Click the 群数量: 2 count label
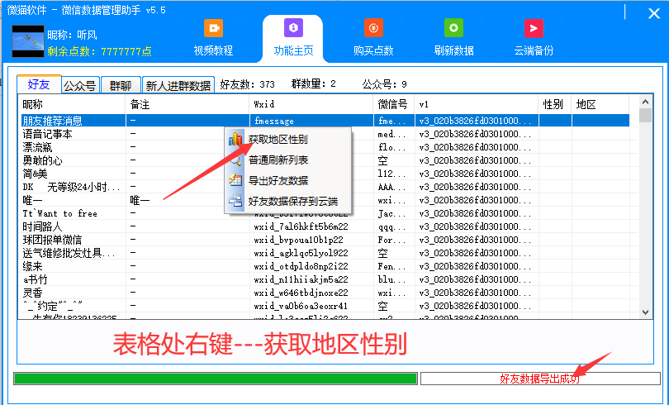 coord(314,83)
